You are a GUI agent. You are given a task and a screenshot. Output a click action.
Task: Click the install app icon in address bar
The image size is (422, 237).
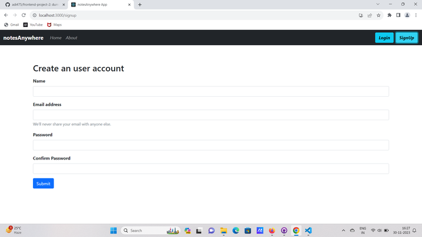tap(361, 15)
